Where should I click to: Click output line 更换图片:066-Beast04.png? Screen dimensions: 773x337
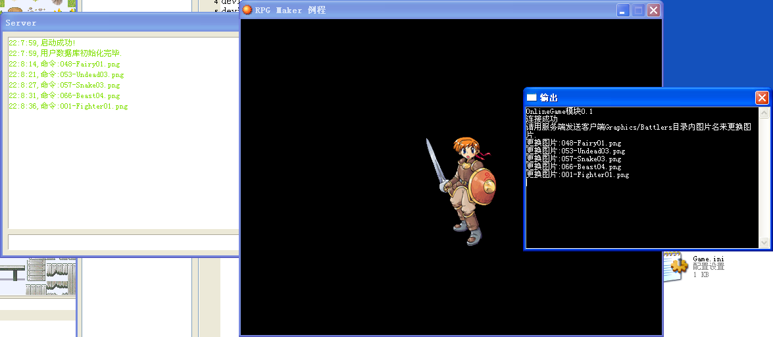pos(574,167)
